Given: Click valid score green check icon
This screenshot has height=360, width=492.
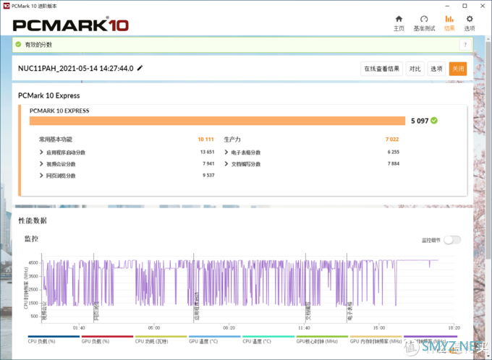Looking at the screenshot, I should [18, 45].
